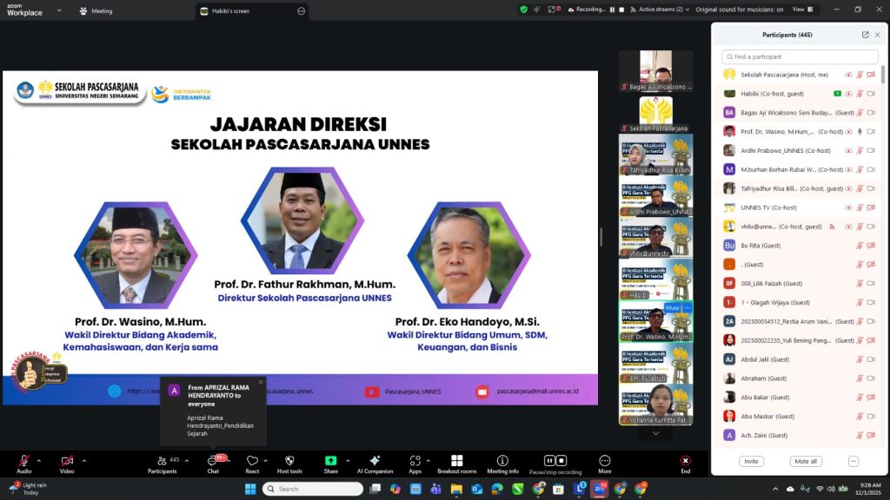Viewport: 890px width, 500px height.
Task: Click the green Share screen icon
Action: tap(331, 461)
